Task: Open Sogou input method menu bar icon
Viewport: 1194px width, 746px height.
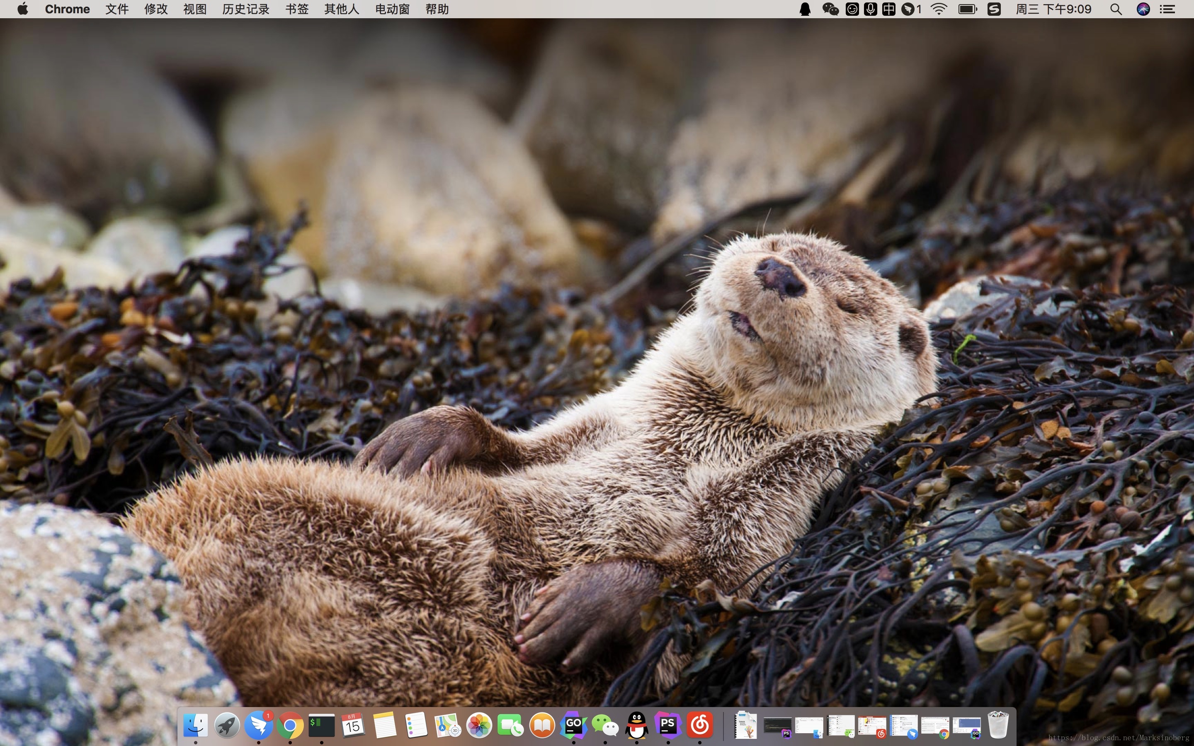Action: (x=994, y=9)
